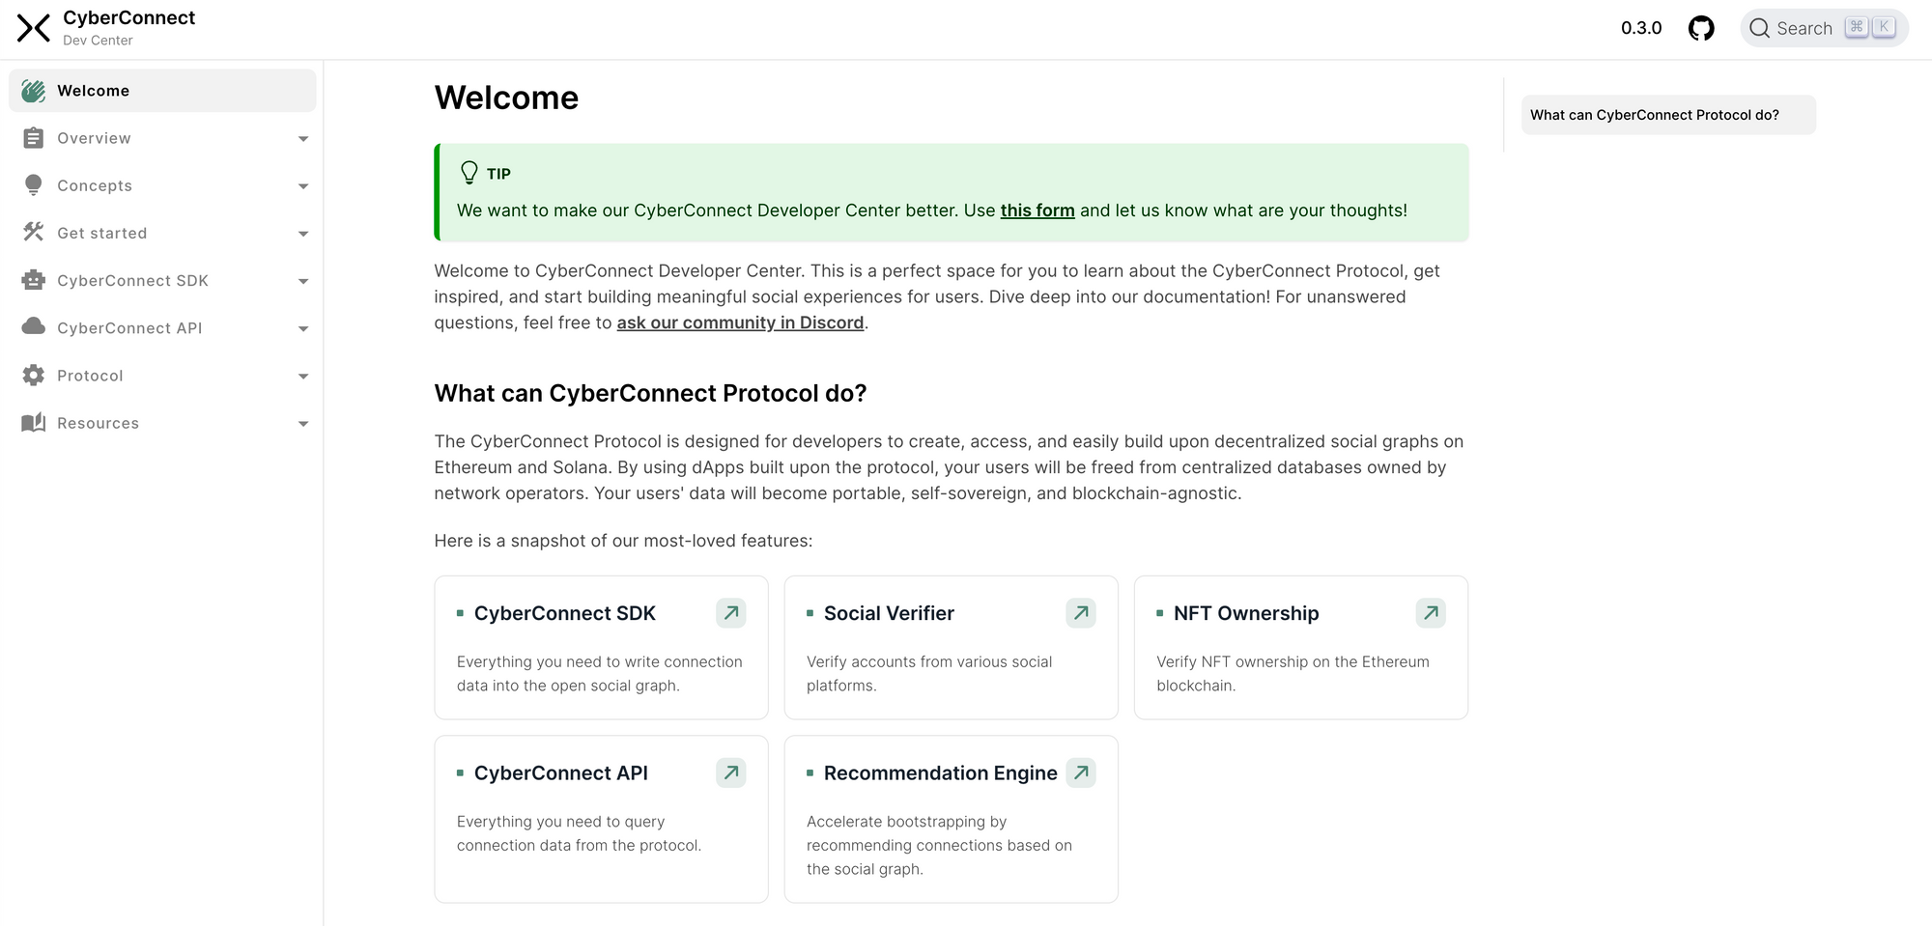The height and width of the screenshot is (926, 1932).
Task: Click the Protocol gear icon
Action: (34, 376)
